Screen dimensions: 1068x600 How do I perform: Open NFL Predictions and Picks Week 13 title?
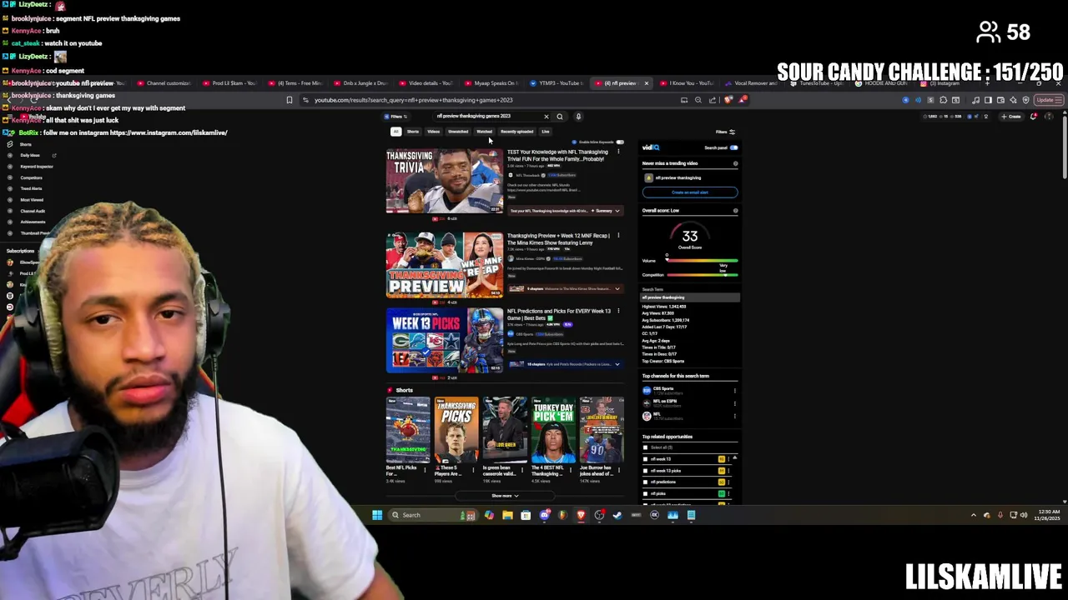tap(559, 314)
